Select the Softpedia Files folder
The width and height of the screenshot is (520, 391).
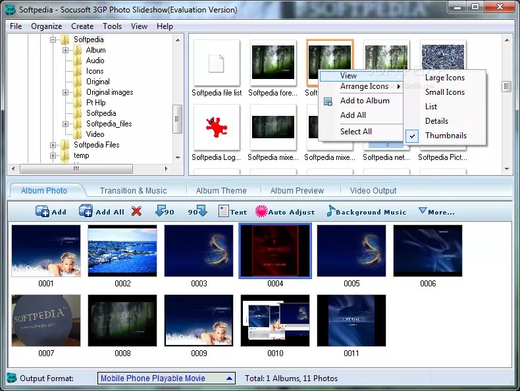(97, 145)
